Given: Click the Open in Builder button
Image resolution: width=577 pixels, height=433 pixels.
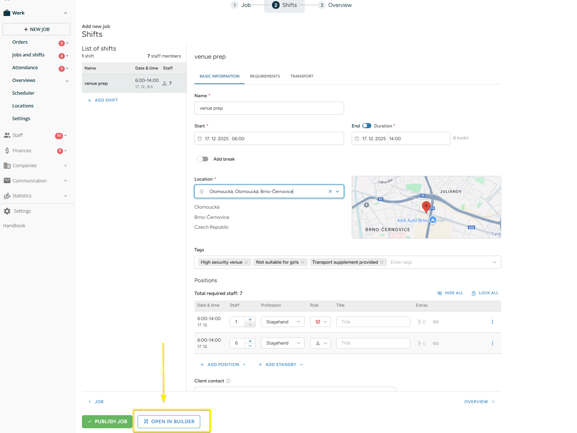Looking at the screenshot, I should (169, 422).
